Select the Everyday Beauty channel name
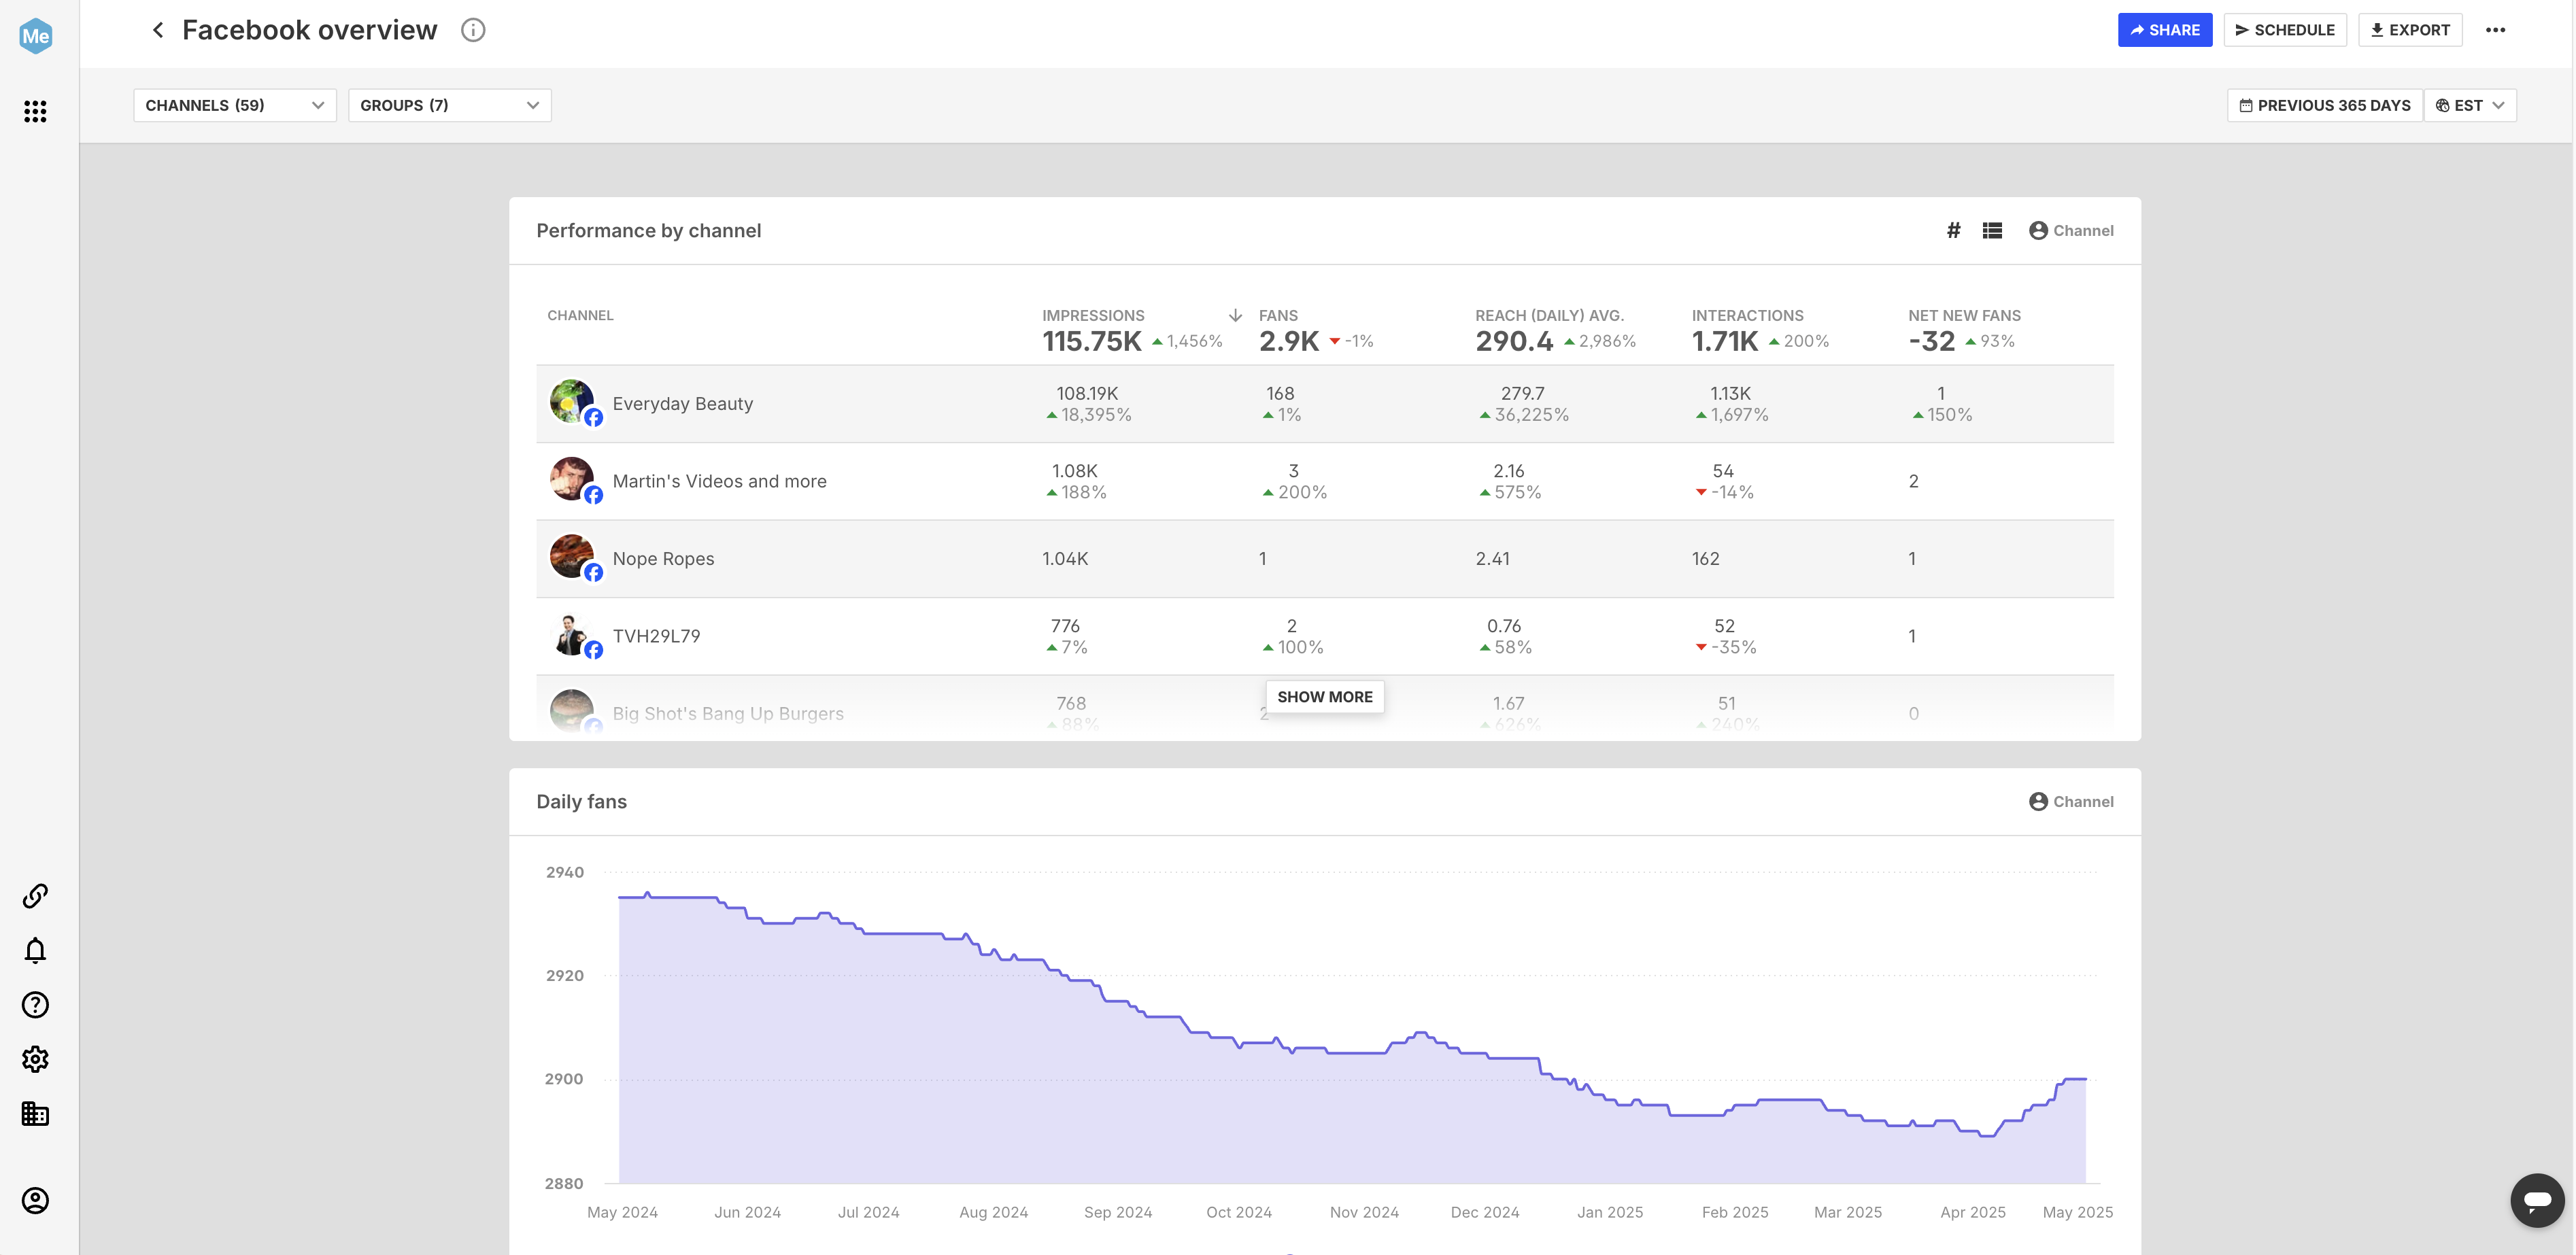Viewport: 2576px width, 1255px height. coord(683,403)
